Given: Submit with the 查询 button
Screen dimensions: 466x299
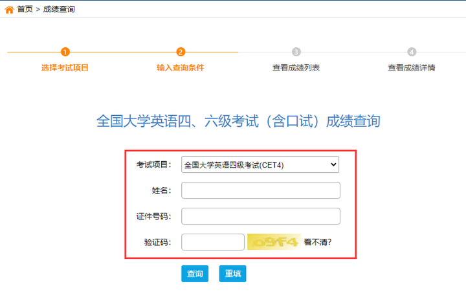Looking at the screenshot, I should click(x=195, y=274).
